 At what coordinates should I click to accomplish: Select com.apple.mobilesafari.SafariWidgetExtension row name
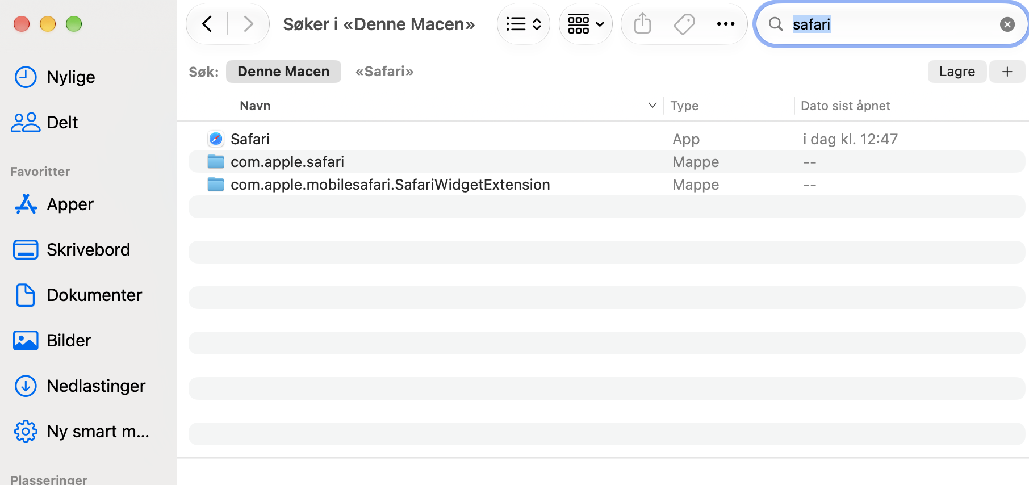point(390,185)
